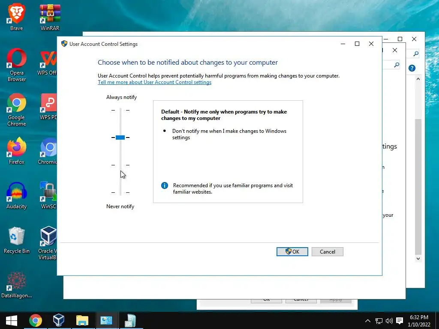Viewport: 439px width, 329px height.
Task: Click the search magnifier in middle window
Action: 397,65
